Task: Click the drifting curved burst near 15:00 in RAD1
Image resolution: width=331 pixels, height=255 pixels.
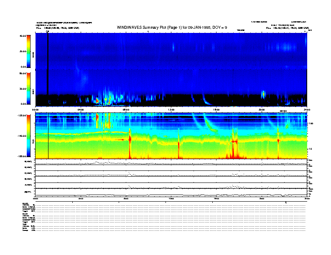Action: tap(206, 100)
